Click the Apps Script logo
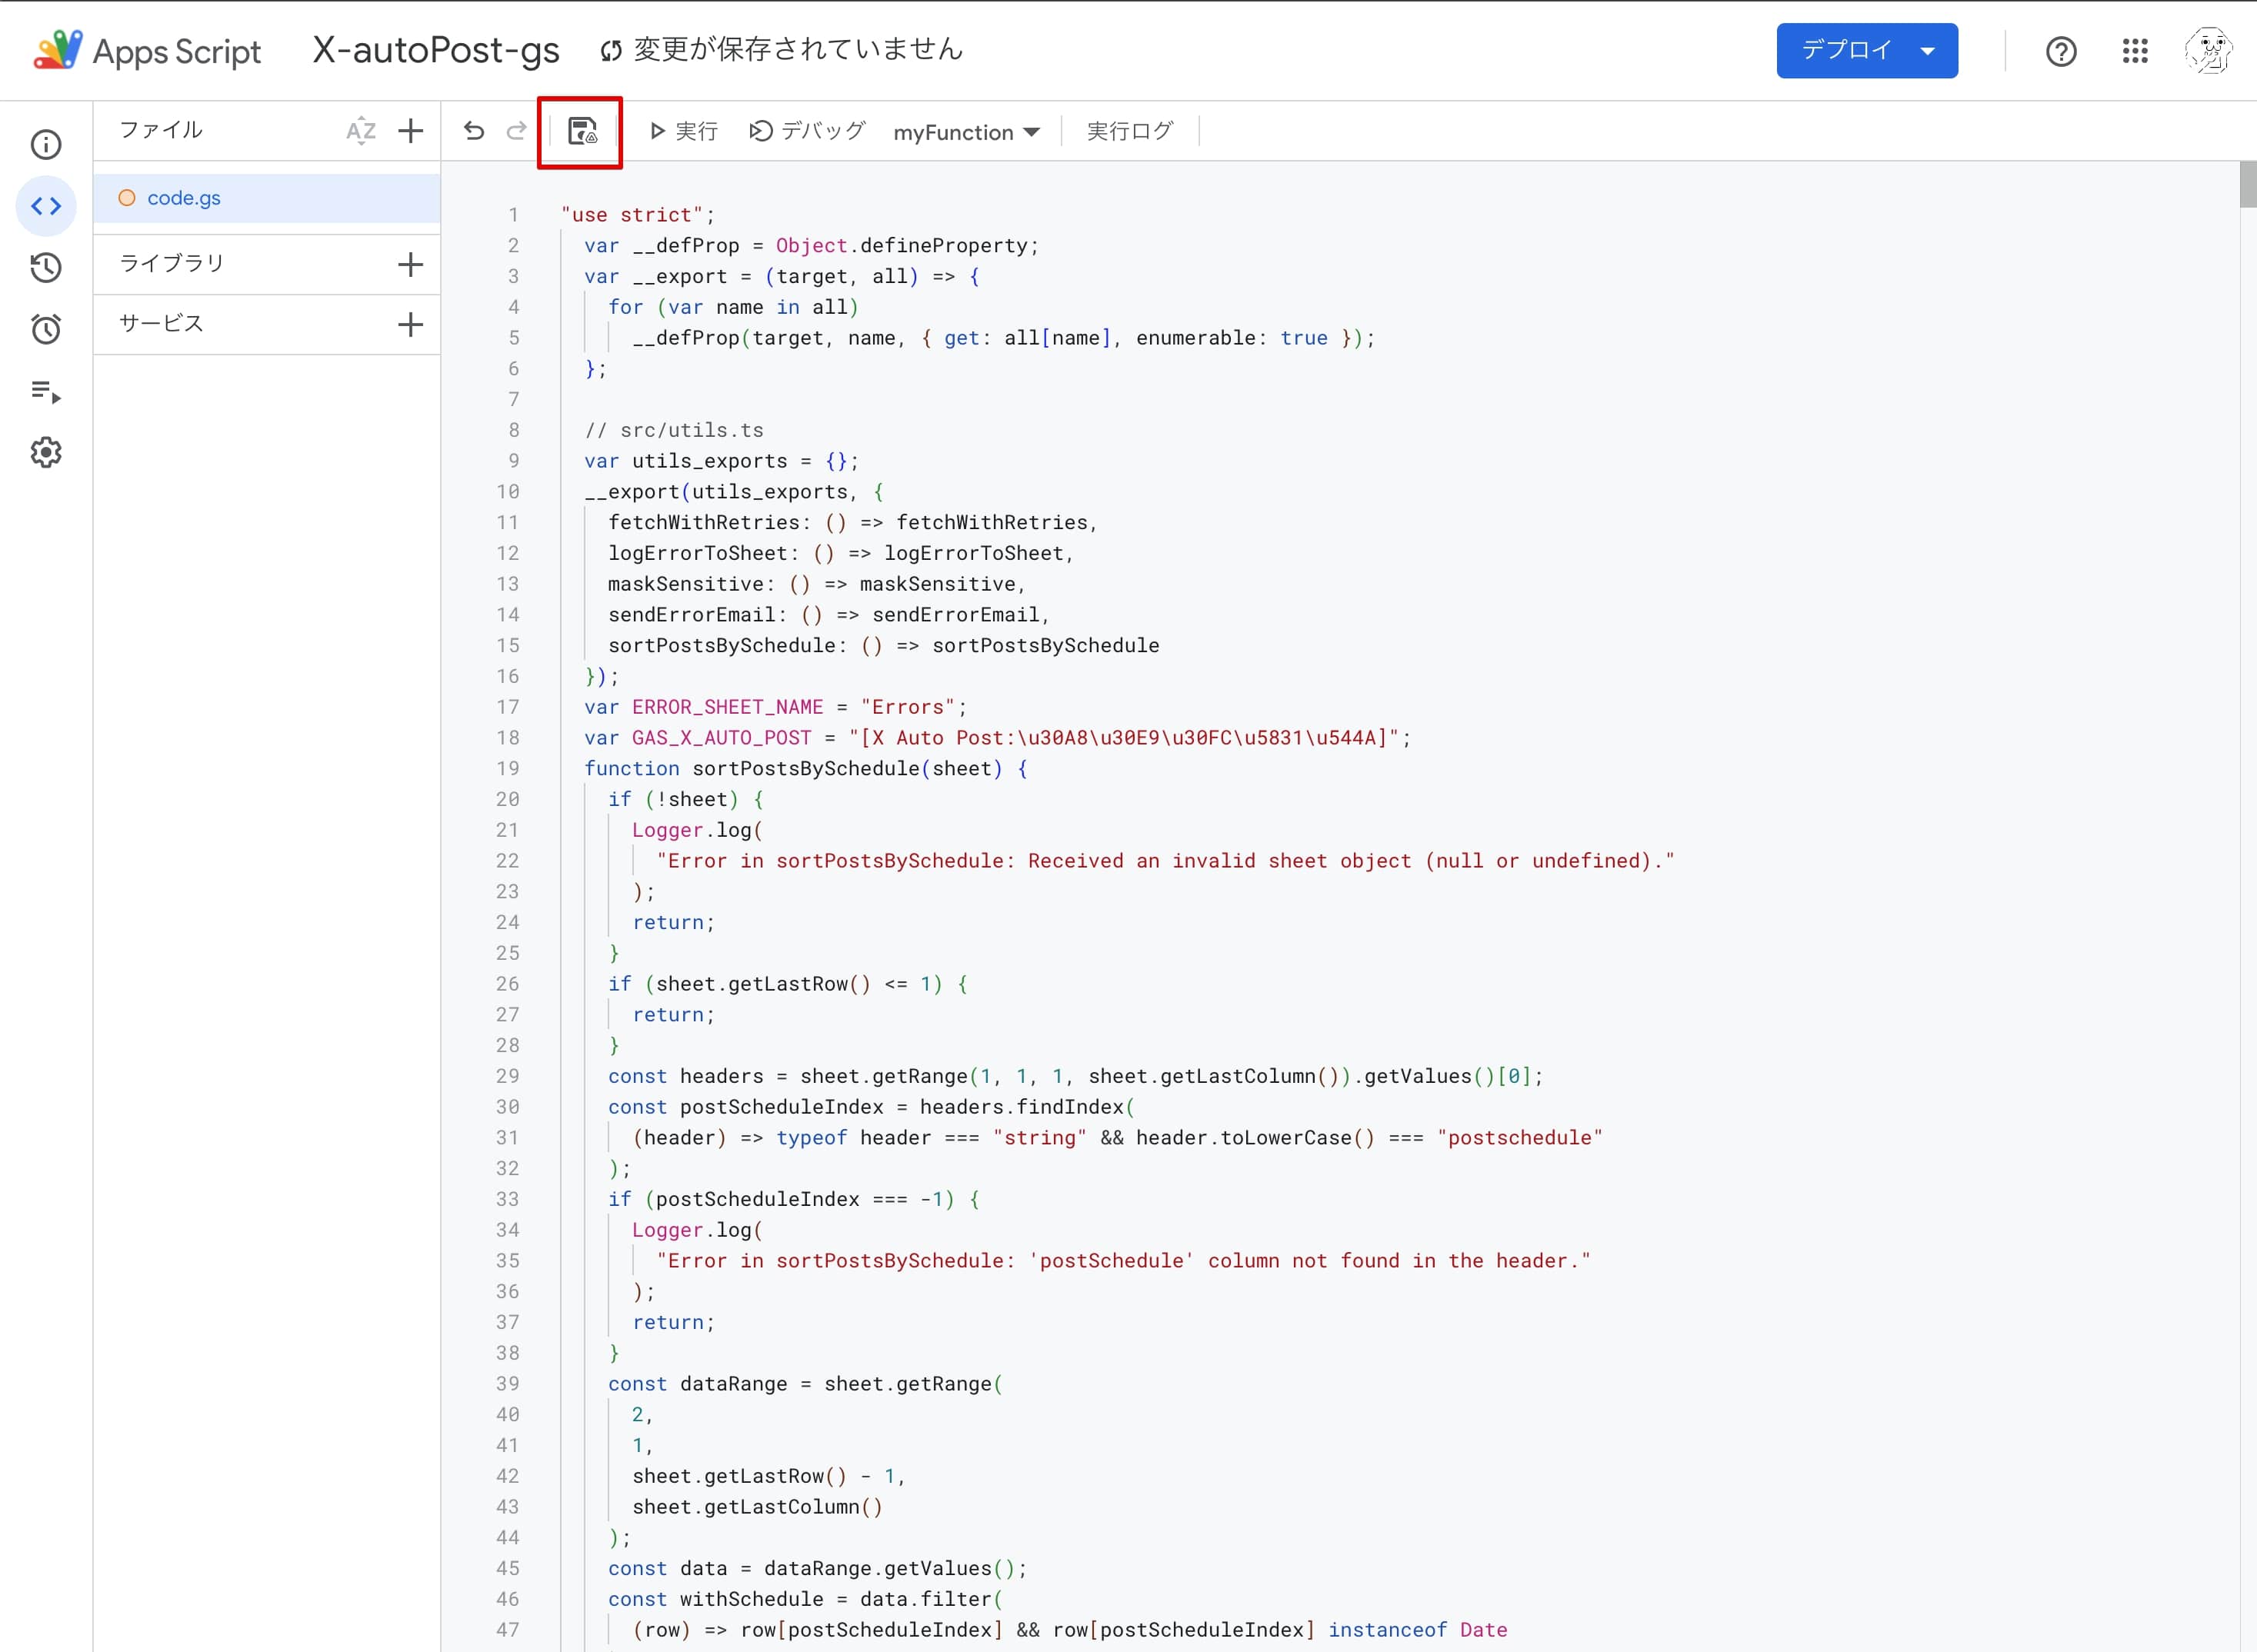Screen dimensions: 2257x1652 point(57,50)
